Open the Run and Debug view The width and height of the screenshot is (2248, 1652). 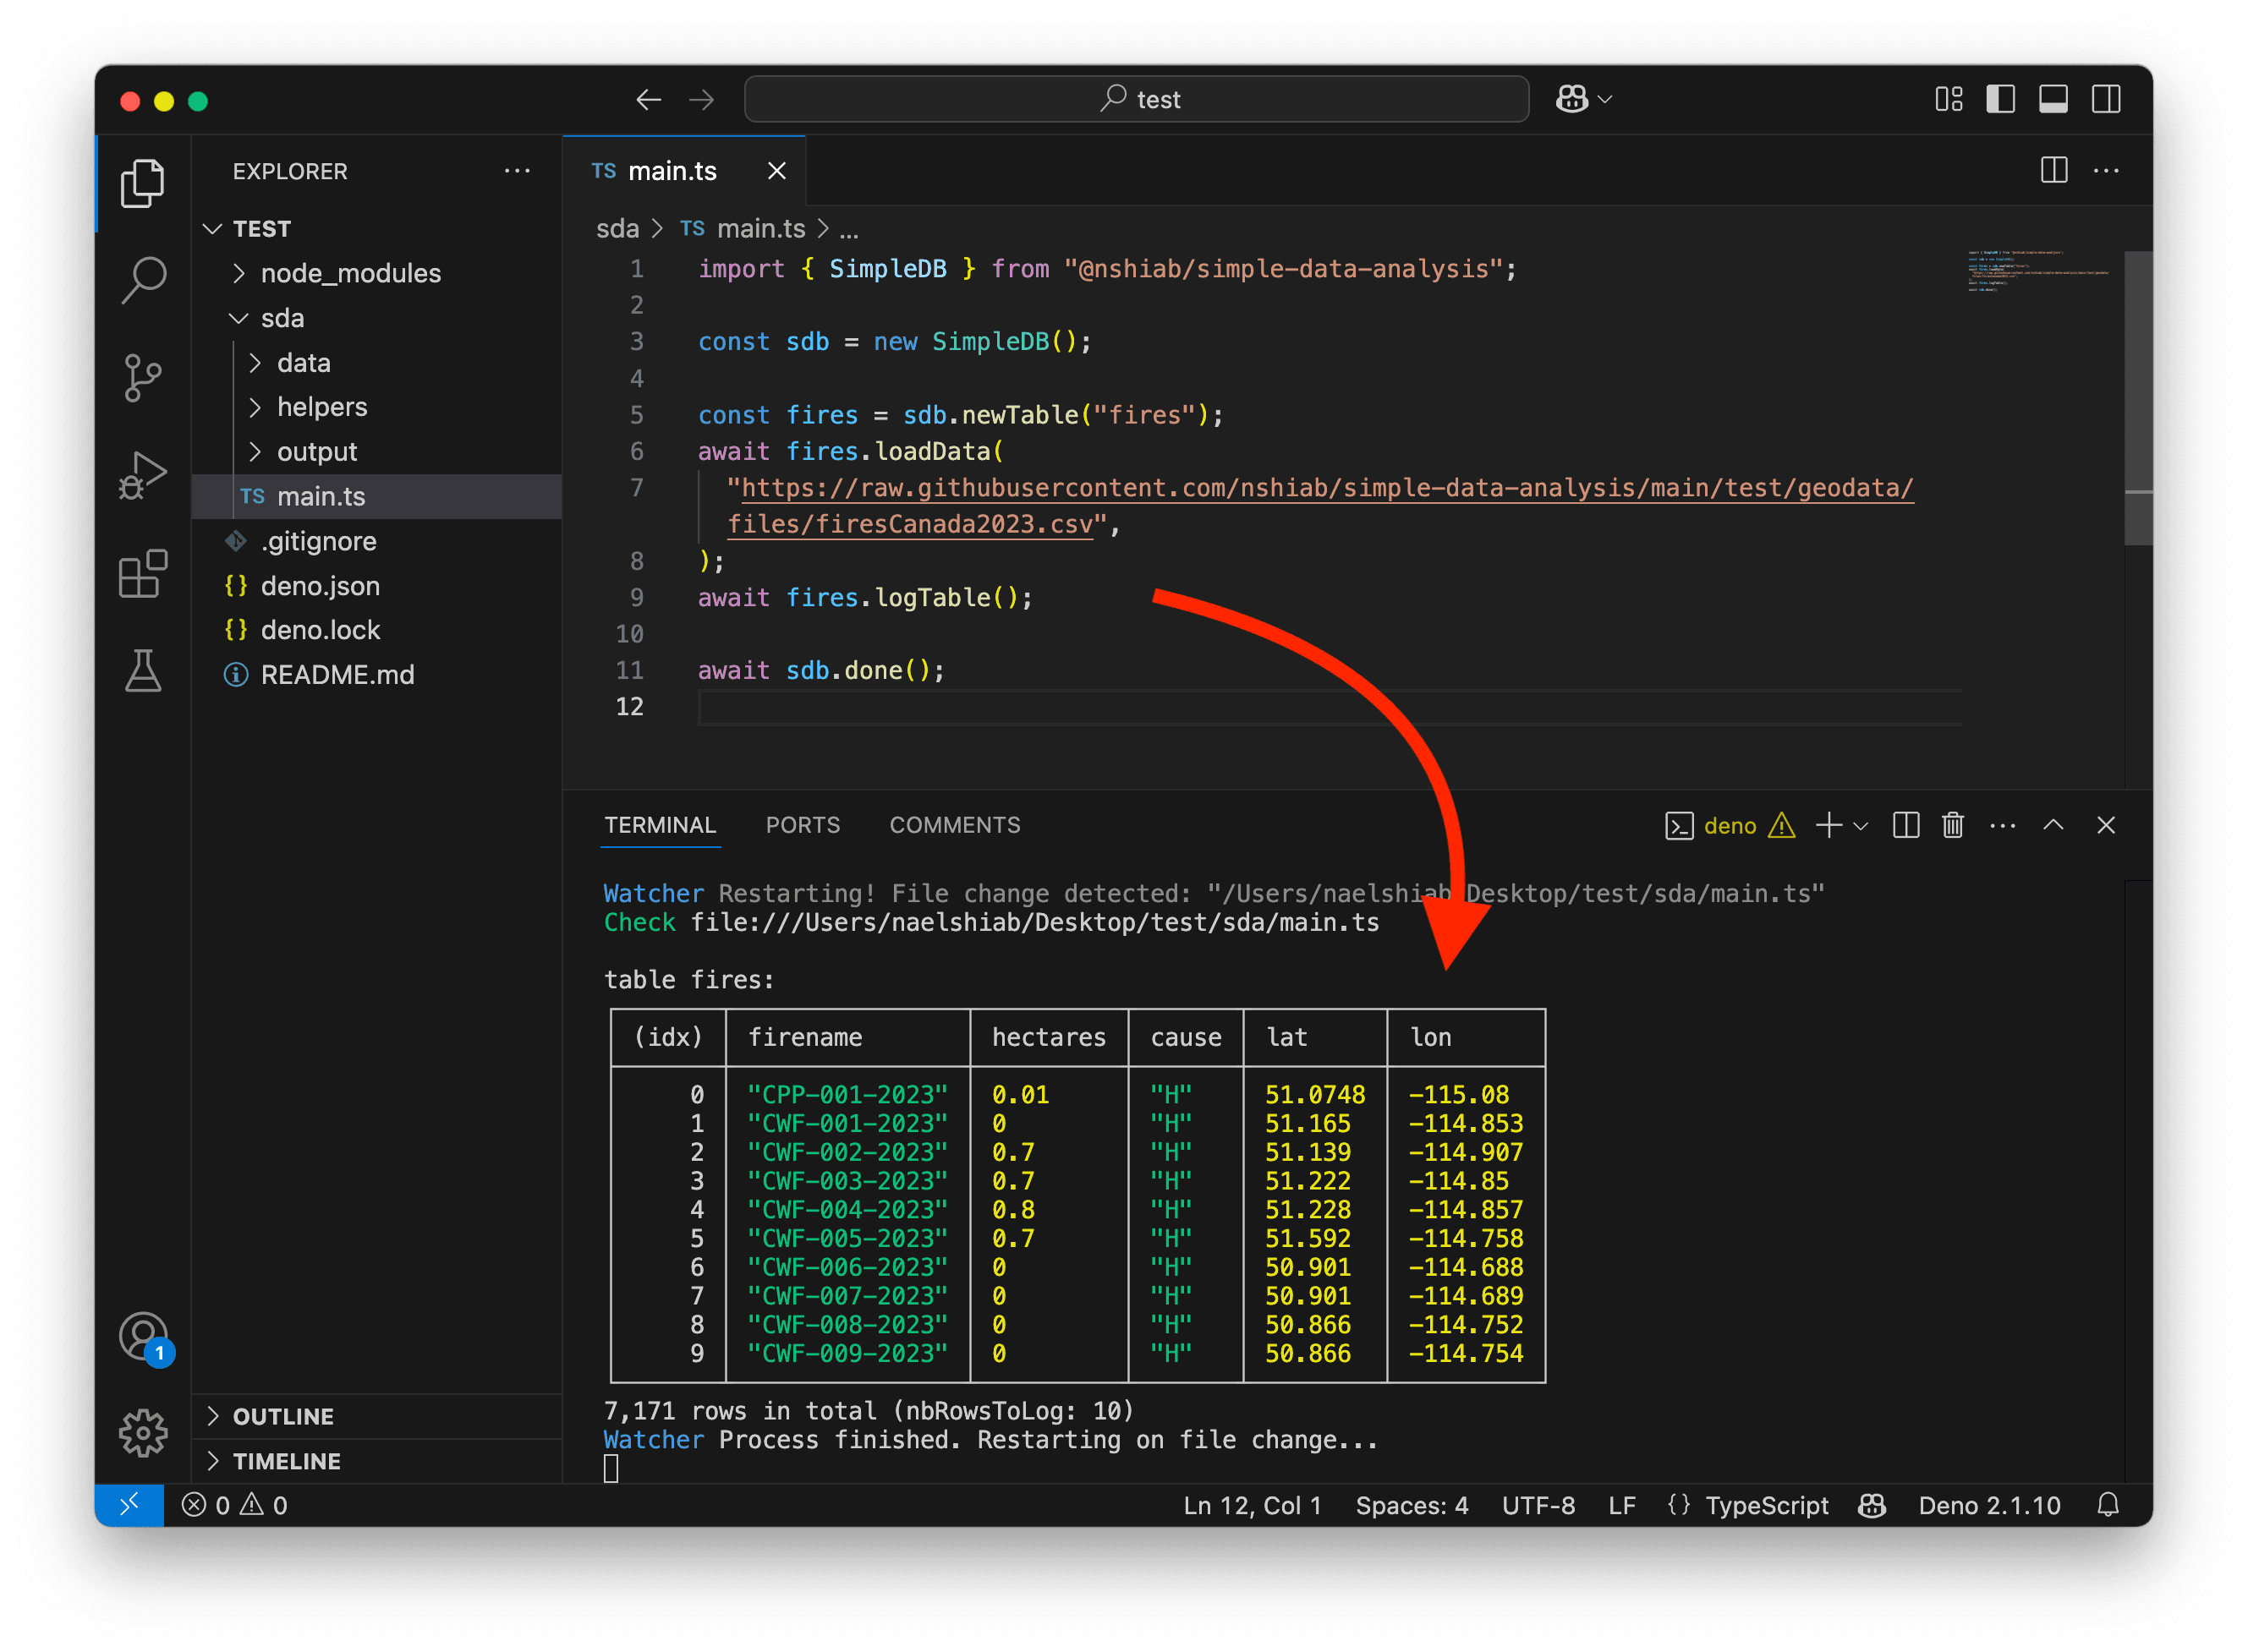pyautogui.click(x=142, y=475)
